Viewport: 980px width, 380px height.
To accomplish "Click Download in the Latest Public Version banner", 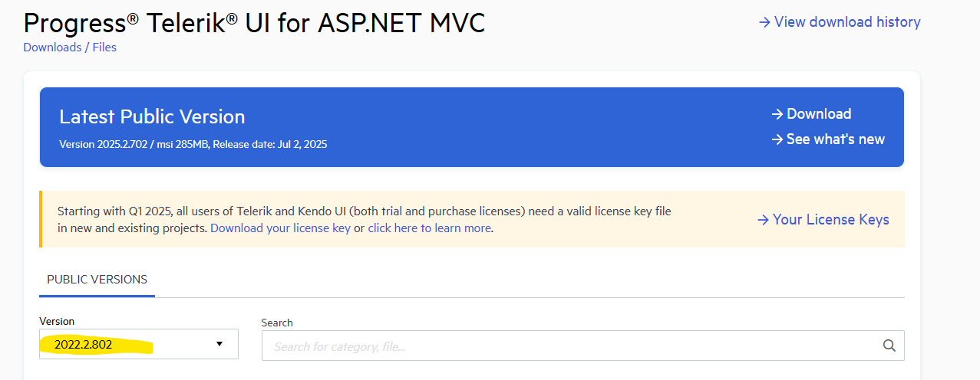I will pyautogui.click(x=819, y=114).
